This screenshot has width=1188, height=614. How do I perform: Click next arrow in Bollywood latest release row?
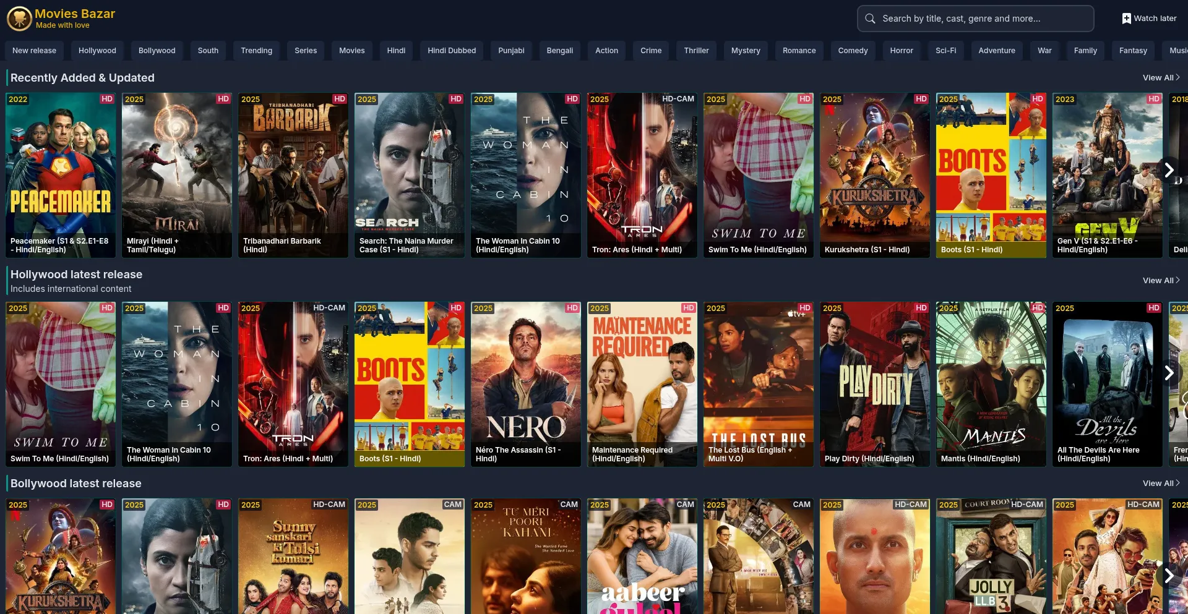pyautogui.click(x=1169, y=576)
